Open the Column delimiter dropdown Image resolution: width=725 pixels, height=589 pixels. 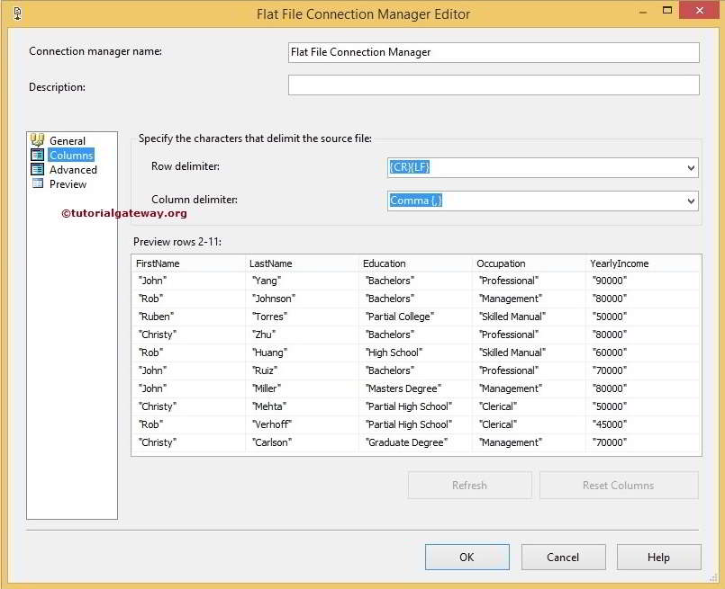692,201
